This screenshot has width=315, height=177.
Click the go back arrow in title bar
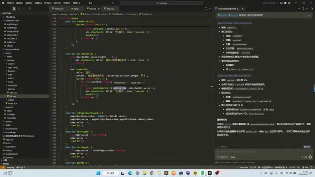pyautogui.click(x=113, y=3)
